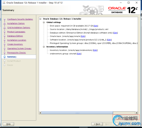Edit the oraInventory group
The image size is (142, 128).
click(79, 54)
